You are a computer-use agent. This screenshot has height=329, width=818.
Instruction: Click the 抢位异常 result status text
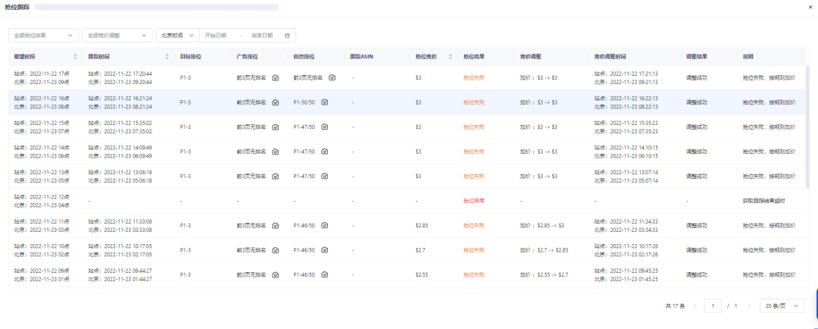coord(473,201)
